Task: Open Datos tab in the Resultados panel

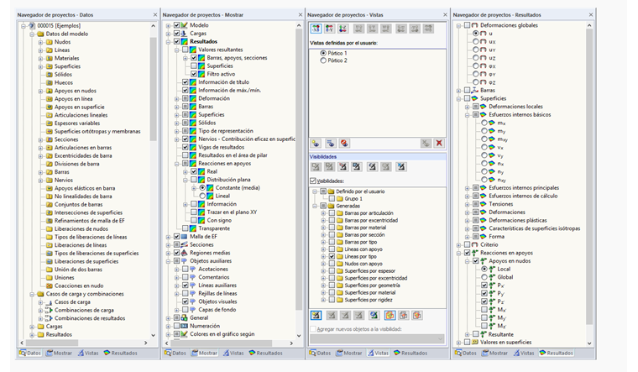Action: click(465, 354)
